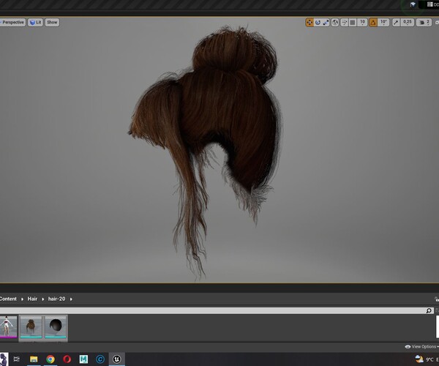The height and width of the screenshot is (366, 439).
Task: Click the character image at taskbar start
Action: 4,359
